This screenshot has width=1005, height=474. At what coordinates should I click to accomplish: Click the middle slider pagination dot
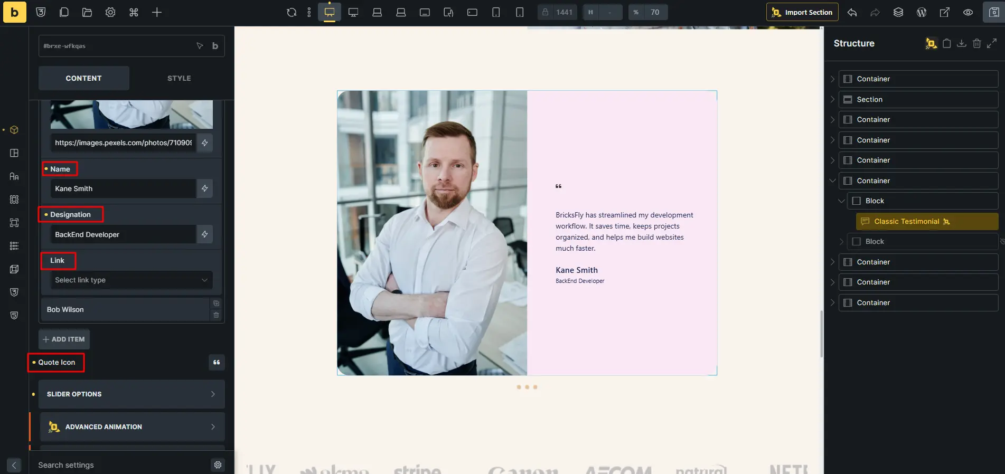(527, 387)
